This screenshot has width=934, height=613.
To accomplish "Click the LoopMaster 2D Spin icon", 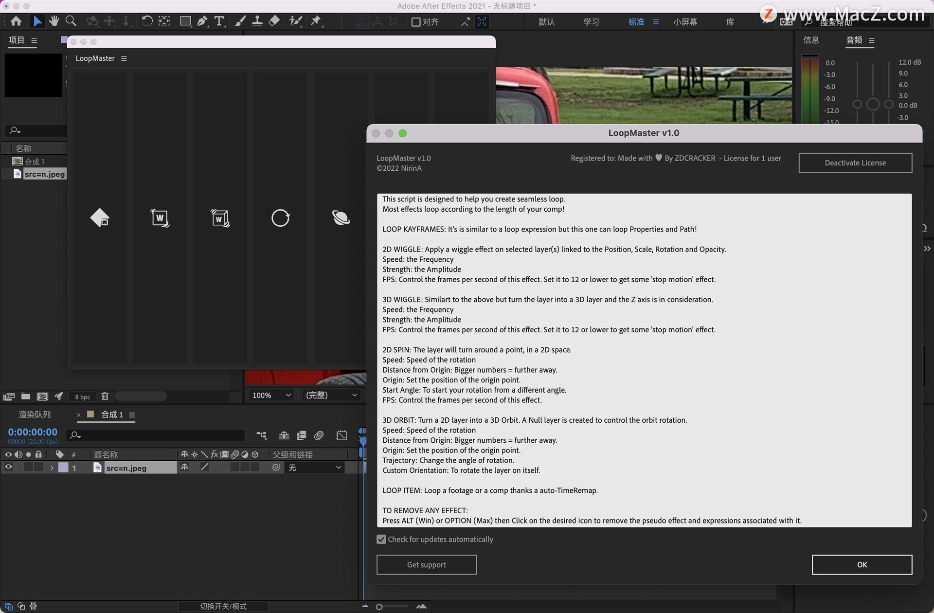I will pyautogui.click(x=280, y=218).
